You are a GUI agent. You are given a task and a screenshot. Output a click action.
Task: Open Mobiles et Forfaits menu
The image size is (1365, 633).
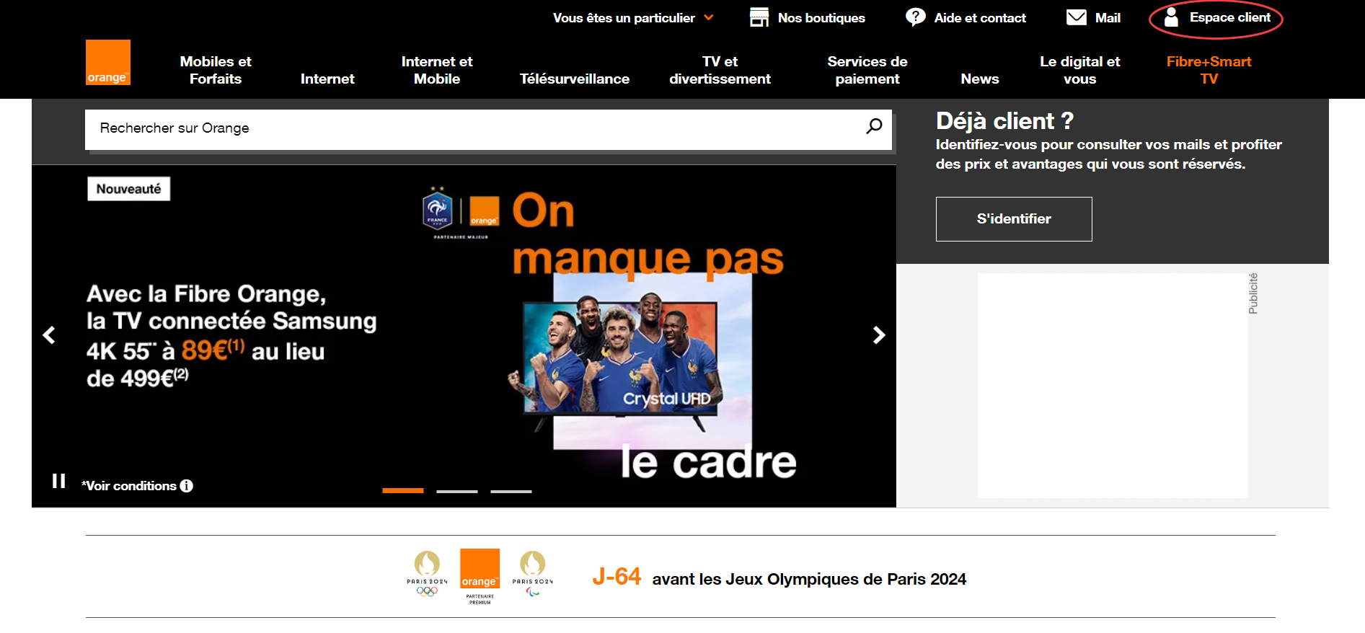tap(216, 70)
